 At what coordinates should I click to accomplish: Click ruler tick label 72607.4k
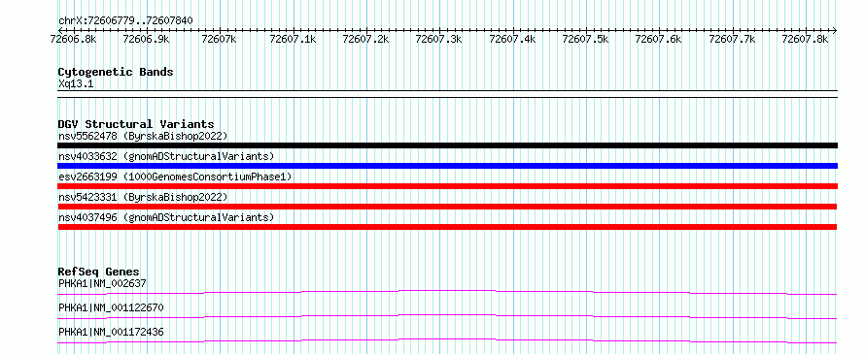(x=512, y=39)
